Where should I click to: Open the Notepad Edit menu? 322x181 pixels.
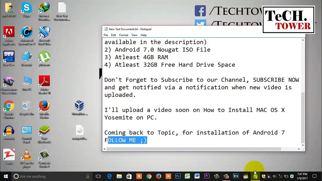pos(113,35)
